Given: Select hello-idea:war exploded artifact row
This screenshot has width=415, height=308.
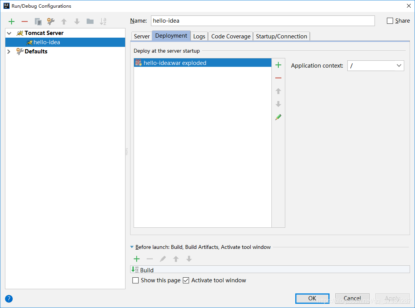Looking at the screenshot, I should coord(203,63).
